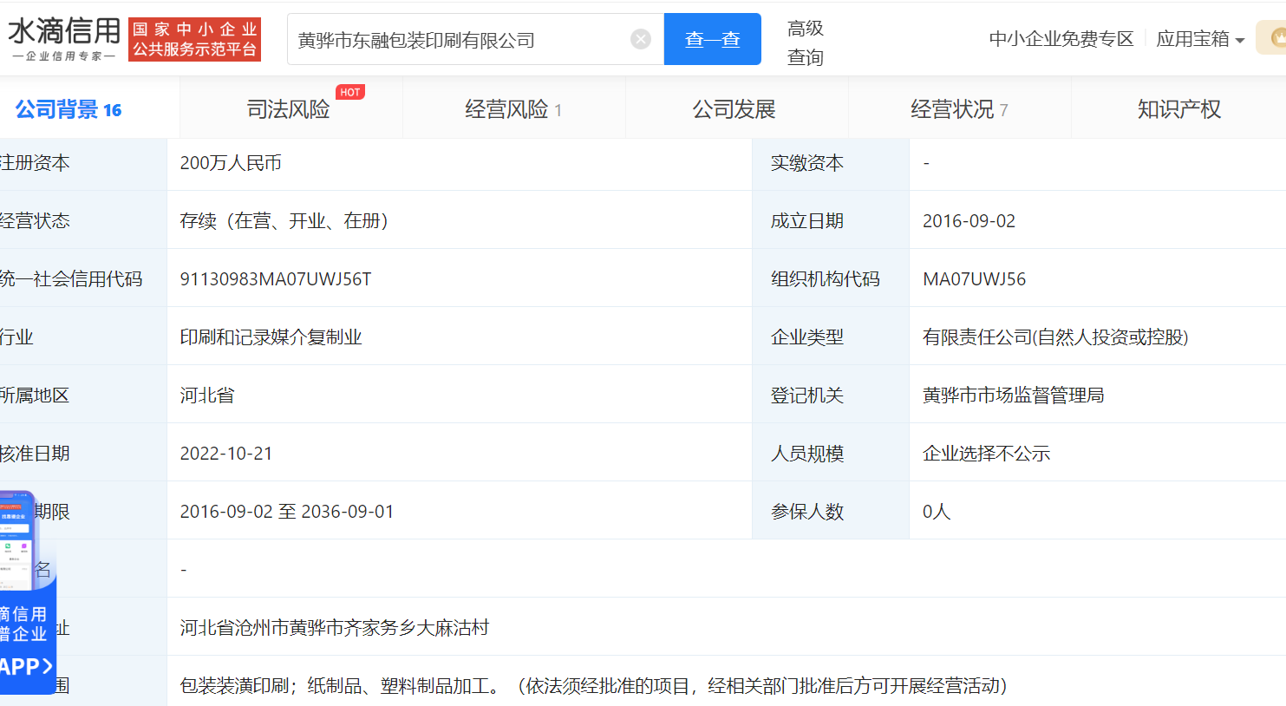Viewport: 1286px width, 706px height.
Task: Select the credit code 91130983MA07UWJ56T
Action: 276,279
